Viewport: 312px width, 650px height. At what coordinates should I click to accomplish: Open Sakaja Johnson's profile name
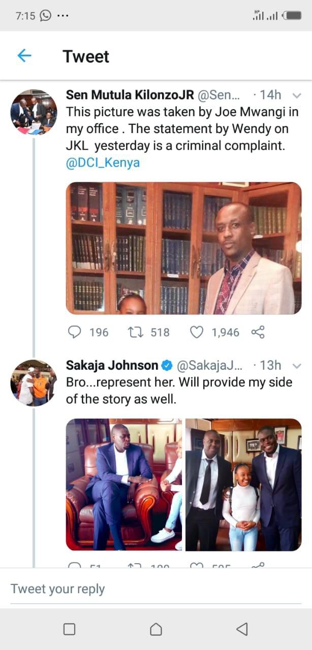[112, 366]
